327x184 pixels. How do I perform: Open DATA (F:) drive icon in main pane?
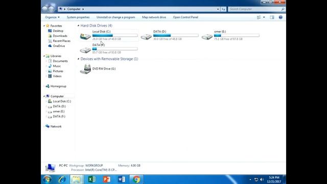(85, 50)
